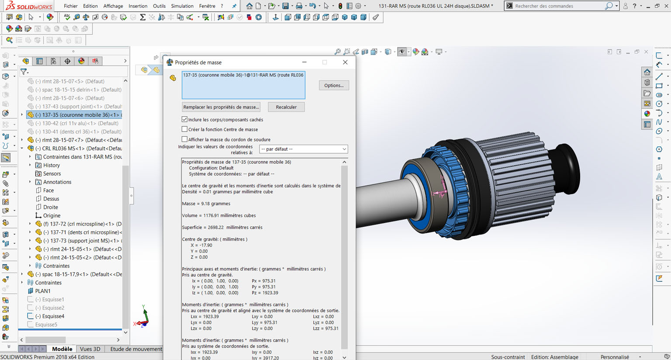The width and height of the screenshot is (671, 360).
Task: Click the Print icon in the toolbar
Action: pyautogui.click(x=299, y=6)
